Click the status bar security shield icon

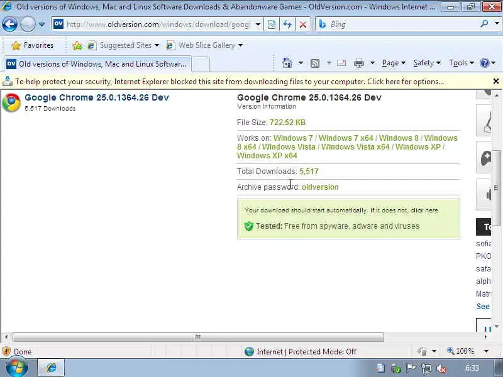coord(6,352)
